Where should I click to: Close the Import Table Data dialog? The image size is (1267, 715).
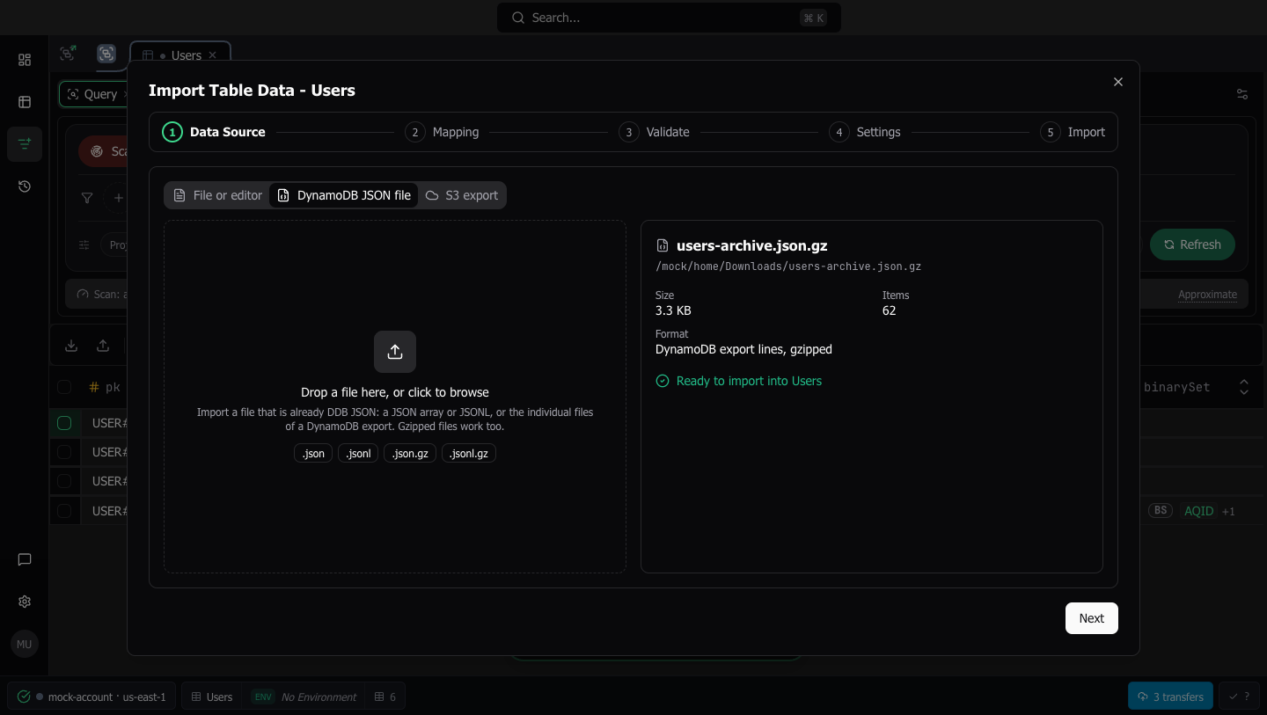[1118, 82]
